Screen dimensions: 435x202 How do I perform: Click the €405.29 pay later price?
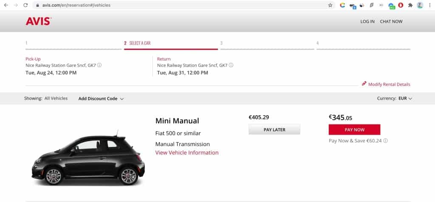(259, 117)
